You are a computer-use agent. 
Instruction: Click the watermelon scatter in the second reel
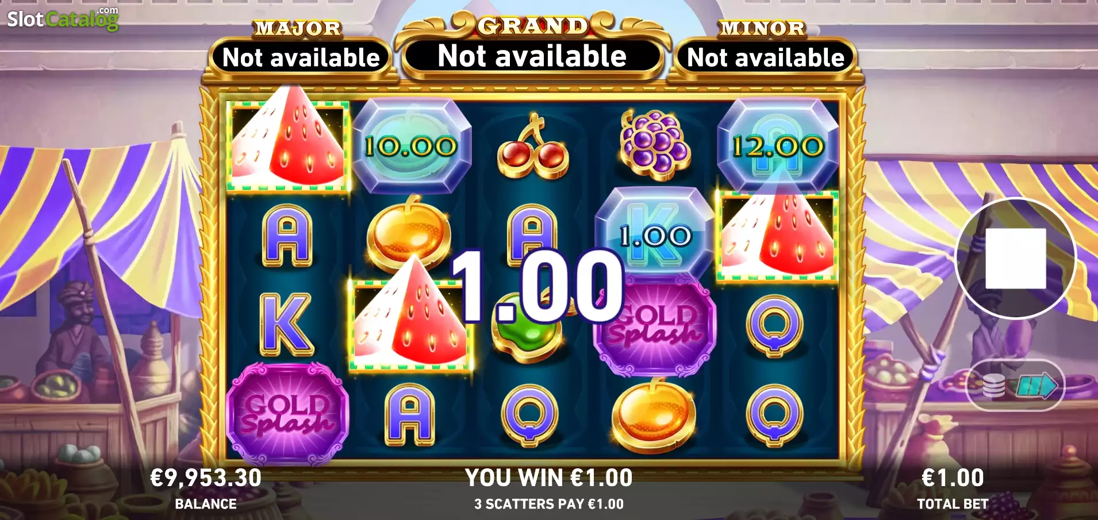(410, 316)
